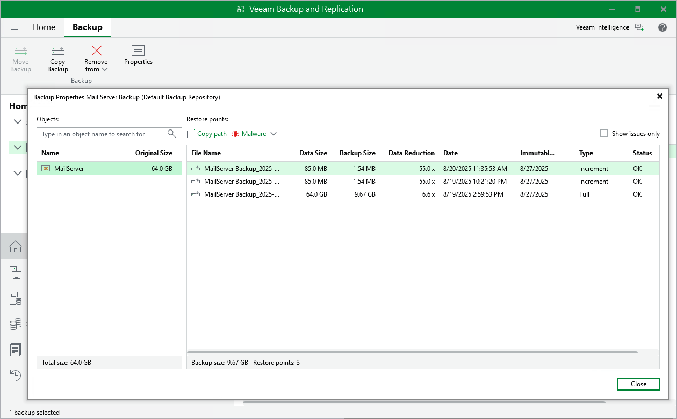The height and width of the screenshot is (419, 677).
Task: Enable the Show issues only checkbox
Action: pyautogui.click(x=603, y=133)
